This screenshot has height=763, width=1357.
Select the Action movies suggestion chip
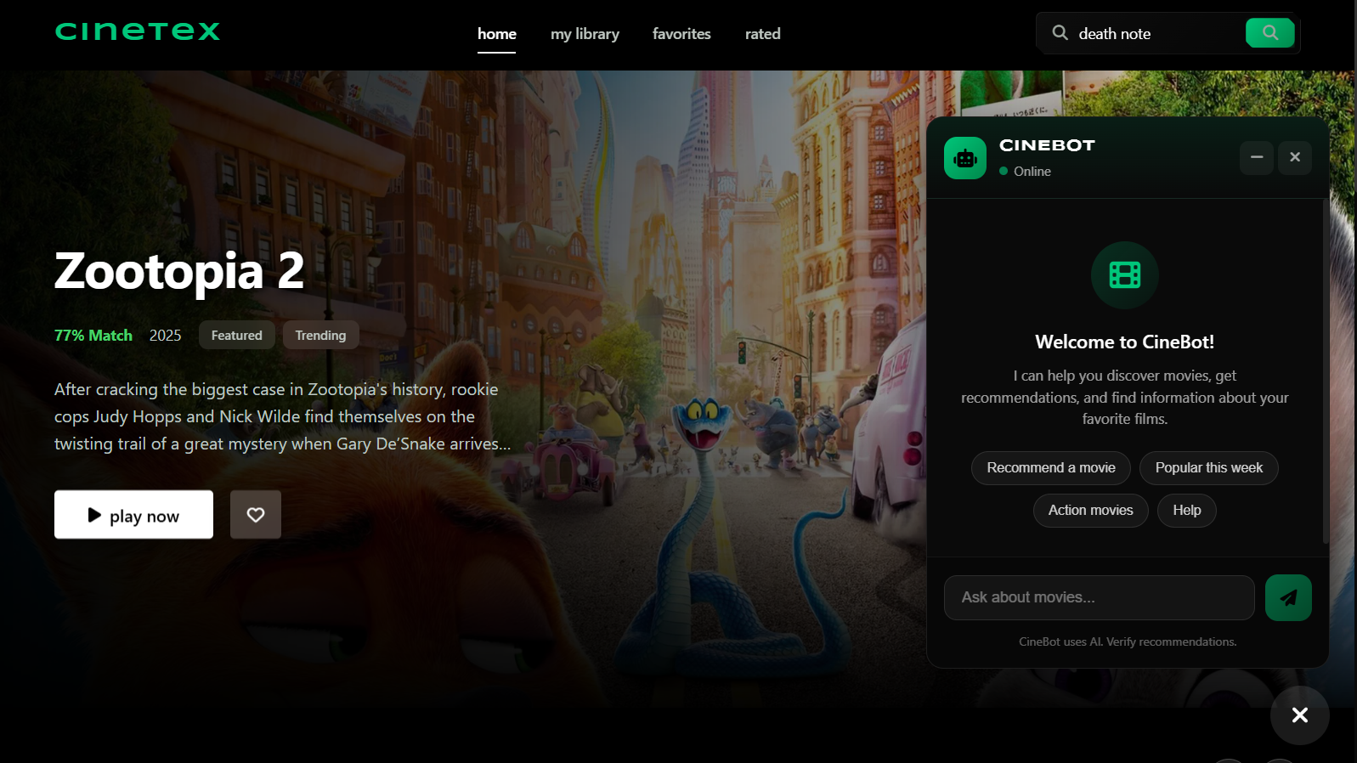(1091, 511)
